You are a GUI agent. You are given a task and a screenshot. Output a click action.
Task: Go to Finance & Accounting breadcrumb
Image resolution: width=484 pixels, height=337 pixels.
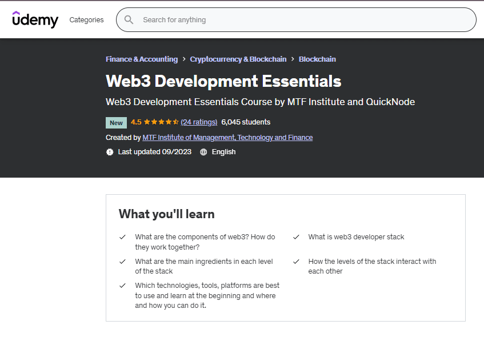pos(142,59)
